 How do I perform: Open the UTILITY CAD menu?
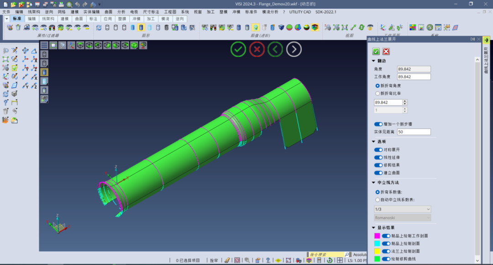click(x=300, y=12)
